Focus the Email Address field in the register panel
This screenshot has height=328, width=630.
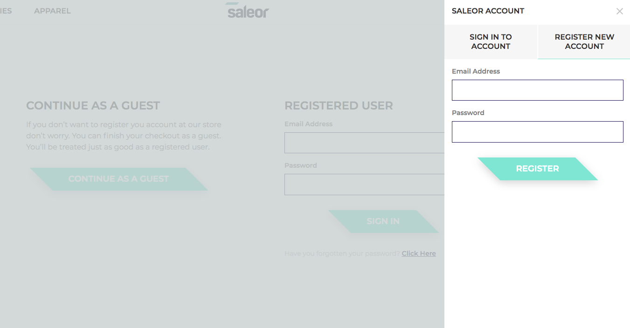(x=537, y=90)
